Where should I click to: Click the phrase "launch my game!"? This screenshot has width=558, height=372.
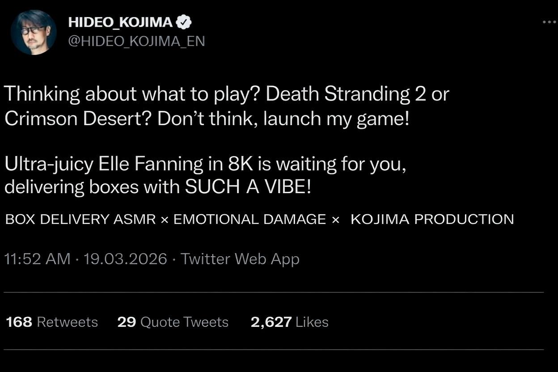[336, 119]
